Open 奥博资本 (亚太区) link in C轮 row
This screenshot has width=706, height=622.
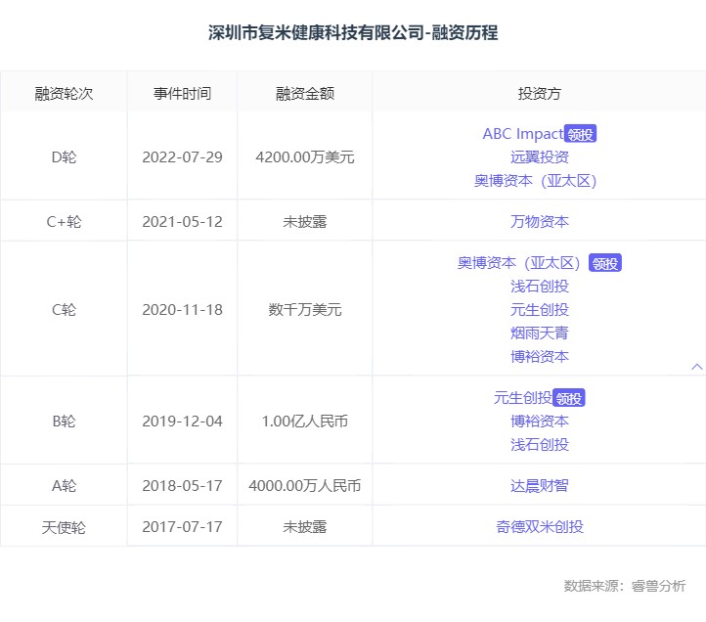[518, 263]
